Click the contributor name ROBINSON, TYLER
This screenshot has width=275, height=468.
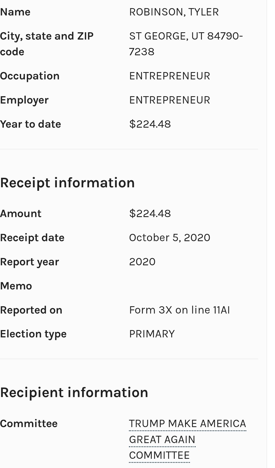(x=174, y=12)
